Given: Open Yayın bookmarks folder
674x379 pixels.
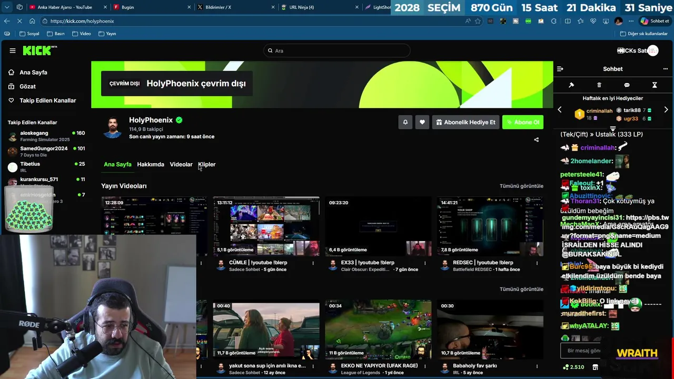Looking at the screenshot, I should pyautogui.click(x=107, y=34).
